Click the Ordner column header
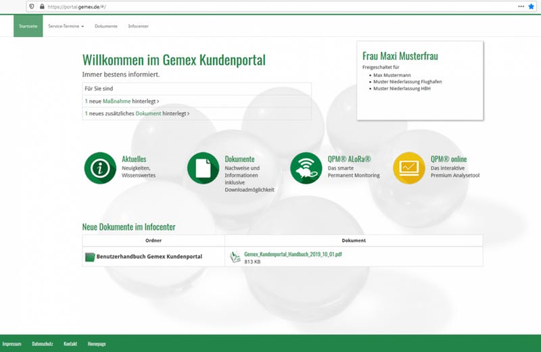The height and width of the screenshot is (352, 541). coord(154,241)
